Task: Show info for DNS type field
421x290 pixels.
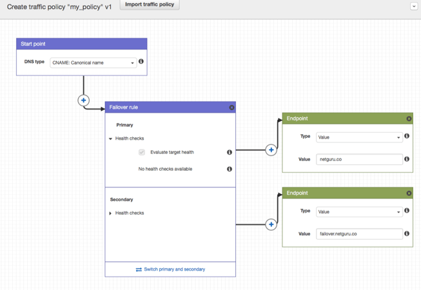Action: click(141, 62)
